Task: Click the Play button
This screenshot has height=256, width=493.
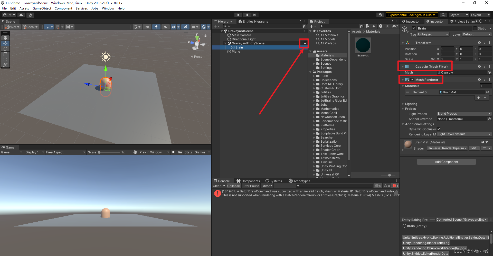Action: tap(238, 15)
